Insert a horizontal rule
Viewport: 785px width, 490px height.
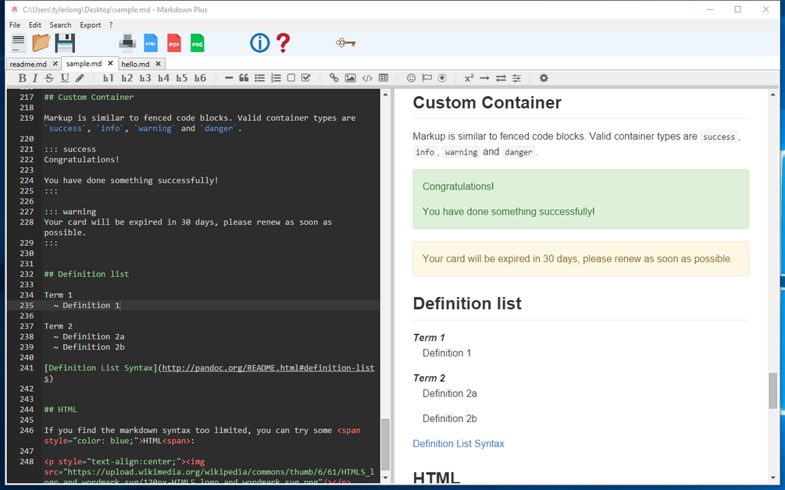coord(229,78)
